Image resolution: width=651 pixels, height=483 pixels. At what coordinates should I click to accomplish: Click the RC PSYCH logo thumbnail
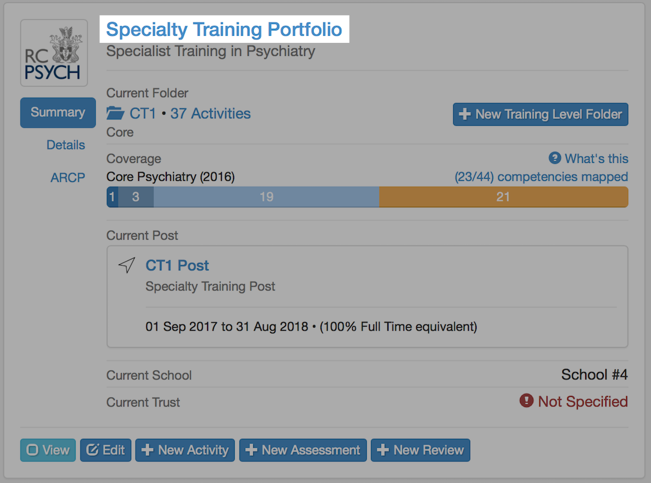click(x=54, y=53)
